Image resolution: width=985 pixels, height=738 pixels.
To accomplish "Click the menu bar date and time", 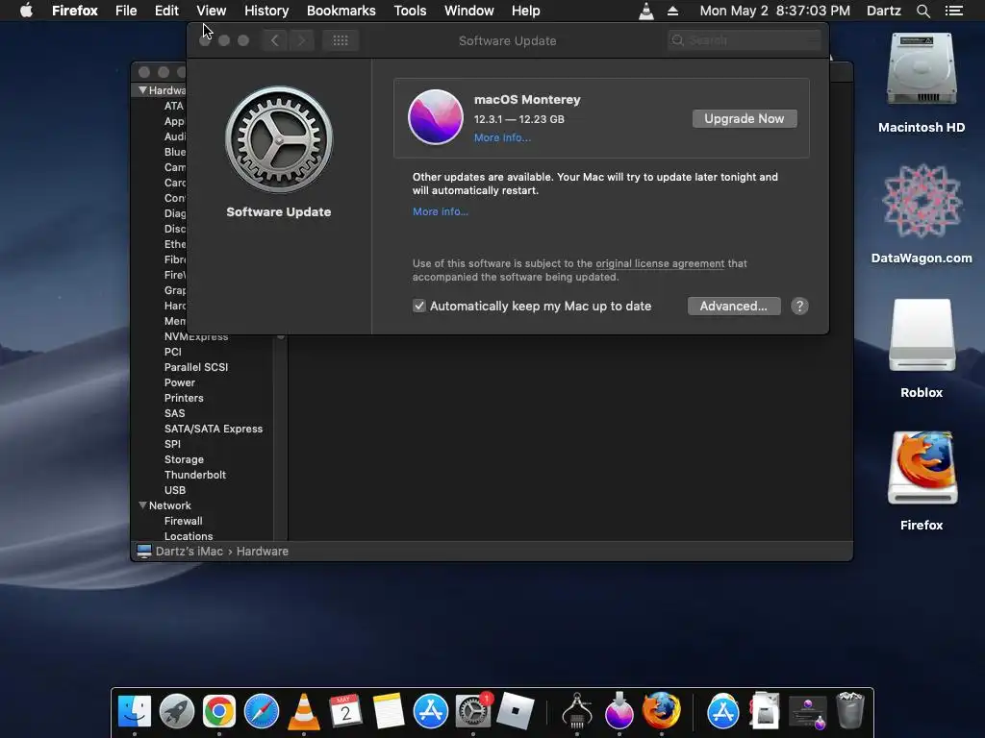I will point(774,11).
